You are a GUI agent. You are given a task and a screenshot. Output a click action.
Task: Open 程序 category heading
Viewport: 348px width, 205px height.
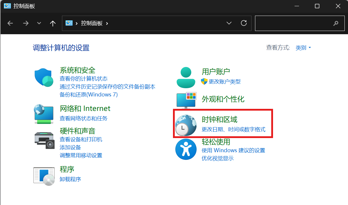coord(67,169)
